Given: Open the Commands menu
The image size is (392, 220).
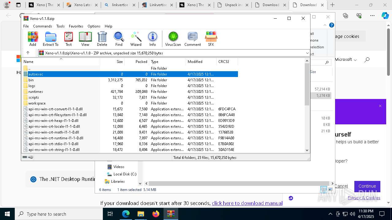Looking at the screenshot, I should tap(43, 26).
